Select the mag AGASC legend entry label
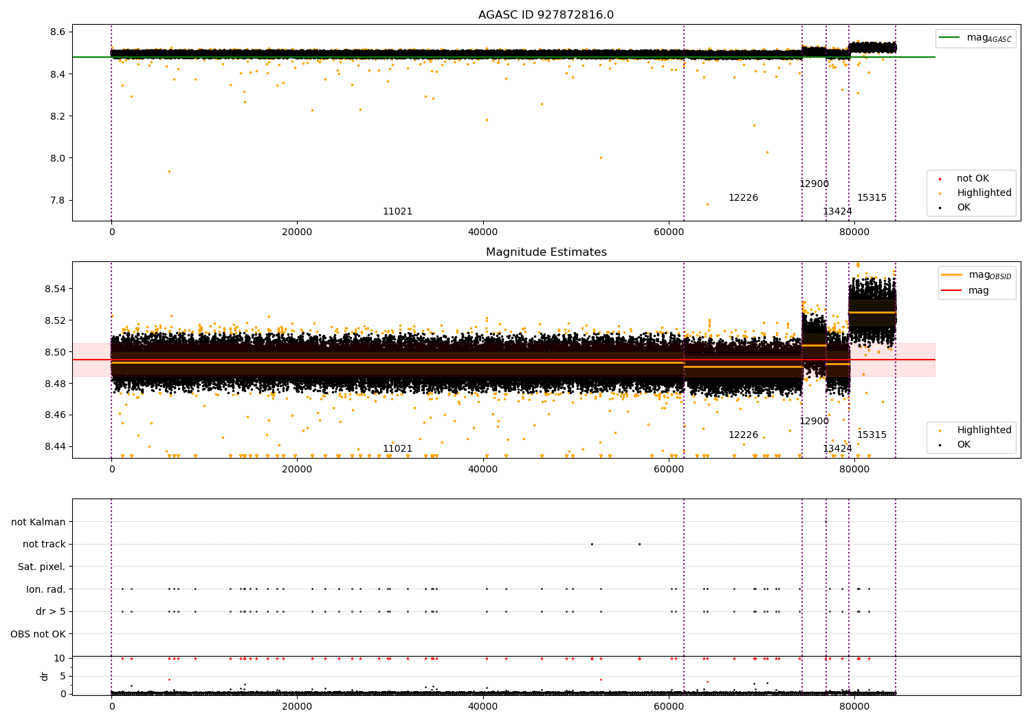 pos(989,38)
